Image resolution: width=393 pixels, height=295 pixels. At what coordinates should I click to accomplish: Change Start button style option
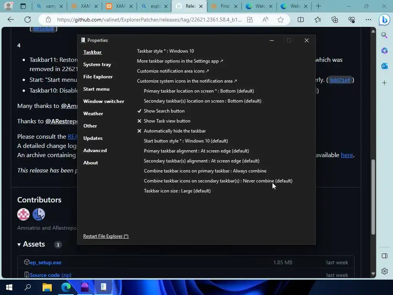(x=186, y=141)
